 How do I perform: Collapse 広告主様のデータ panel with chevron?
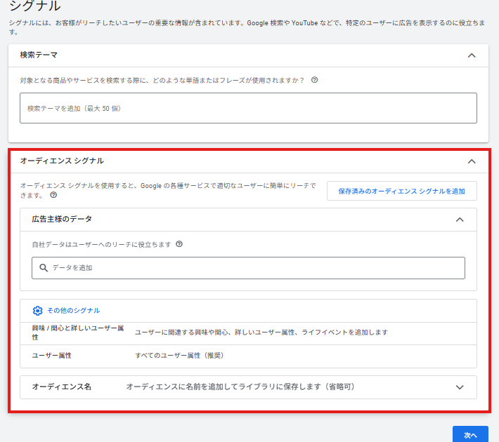tap(460, 220)
